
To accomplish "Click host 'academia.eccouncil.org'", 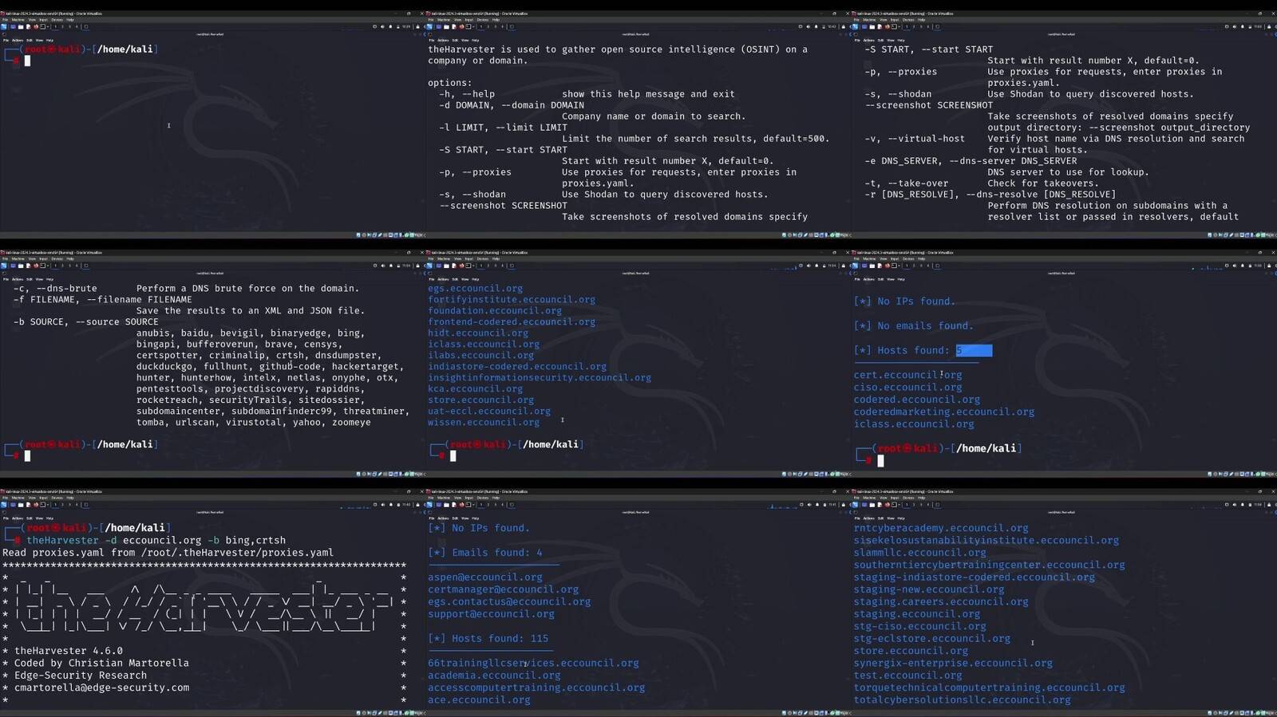I will 494,676.
